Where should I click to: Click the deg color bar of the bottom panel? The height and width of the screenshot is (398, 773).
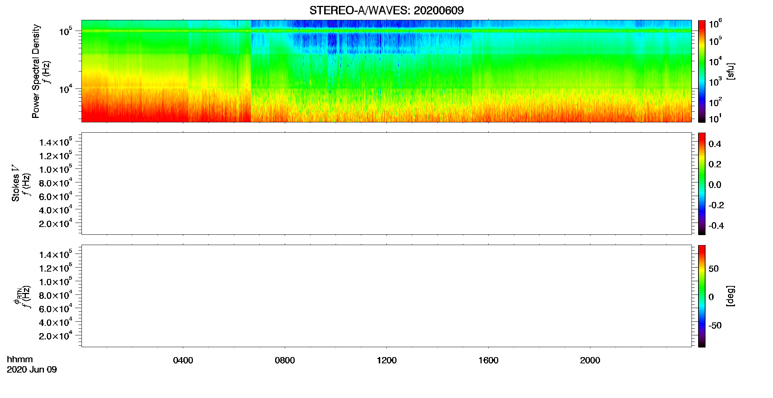coord(701,296)
